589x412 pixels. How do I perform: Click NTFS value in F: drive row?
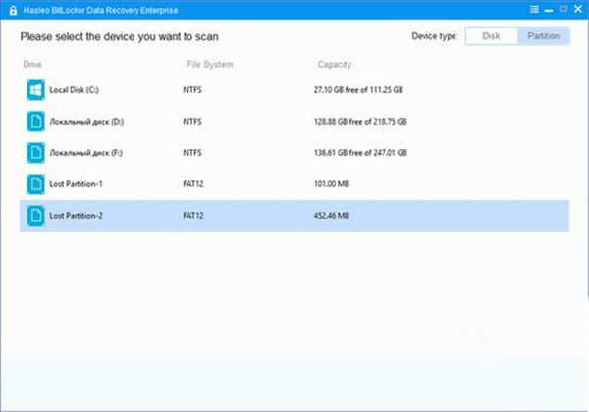point(192,153)
